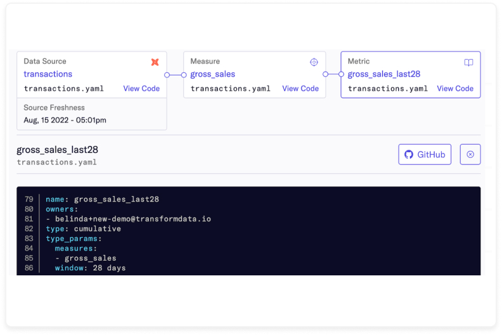502x335 pixels.
Task: Click View Code on the Measure card
Action: [x=300, y=88]
